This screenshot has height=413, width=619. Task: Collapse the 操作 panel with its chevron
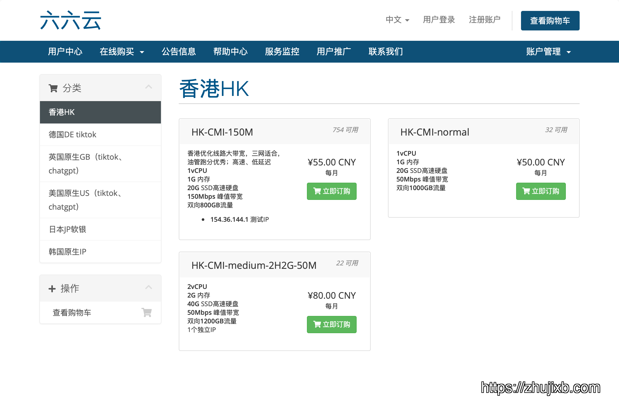(x=149, y=287)
